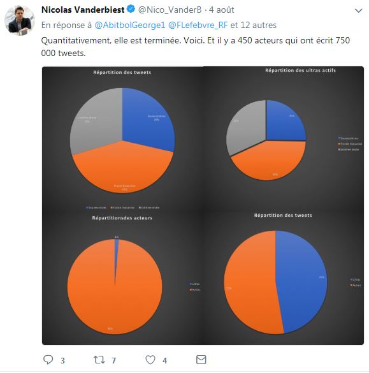
Task: Click the like count number 4
Action: coord(164,361)
